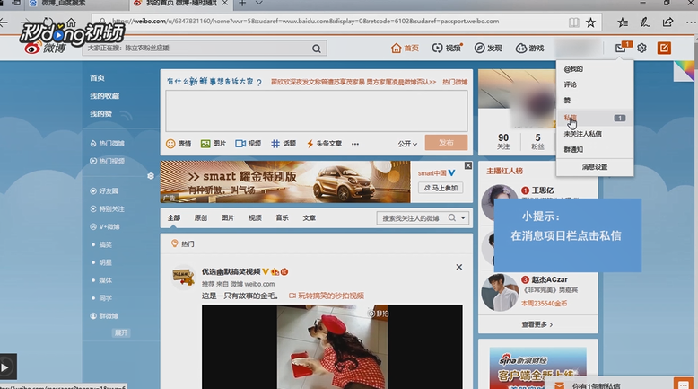Open sidebar settings gear icon
This screenshot has height=389, width=698.
pyautogui.click(x=151, y=176)
